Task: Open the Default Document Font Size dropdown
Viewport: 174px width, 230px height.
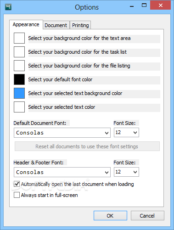Action: point(126,133)
